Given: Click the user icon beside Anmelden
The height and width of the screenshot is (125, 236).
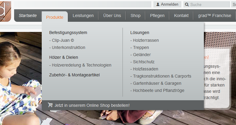Looking at the screenshot, I should coord(158,4).
